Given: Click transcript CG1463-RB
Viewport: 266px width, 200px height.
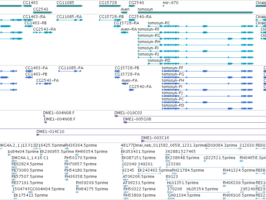Looking at the screenshot, I should [28, 26].
